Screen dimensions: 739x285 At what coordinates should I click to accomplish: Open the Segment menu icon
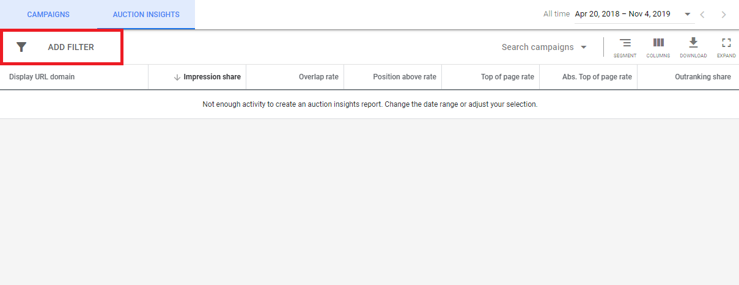coord(625,48)
